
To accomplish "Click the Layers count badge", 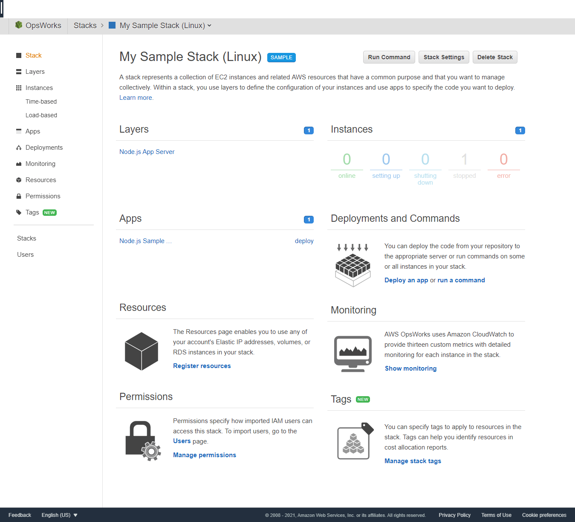I will tap(309, 130).
